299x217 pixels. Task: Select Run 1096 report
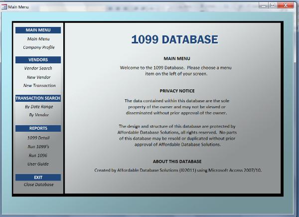[38, 155]
